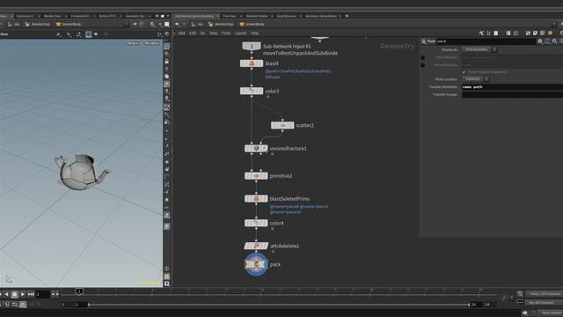Click AlembicSop in network path bar
Screen dimensions: 563x317
224,25
